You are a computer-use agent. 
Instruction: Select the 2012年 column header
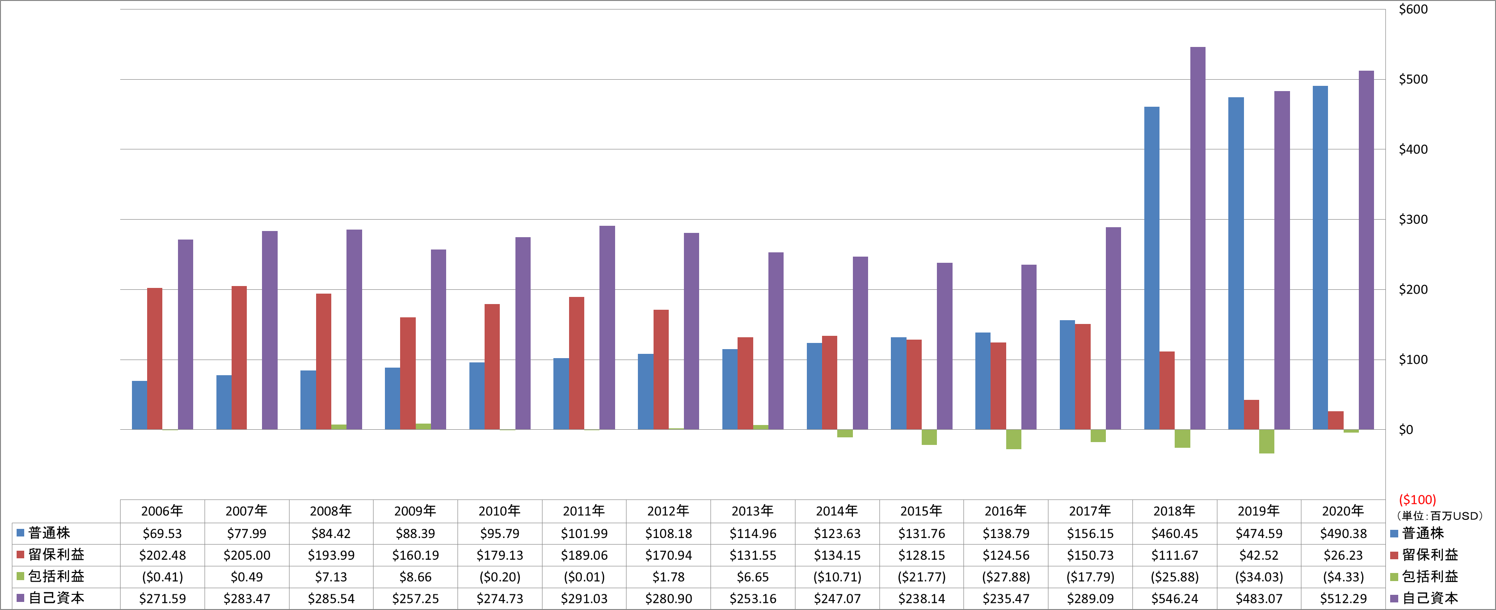pos(668,511)
